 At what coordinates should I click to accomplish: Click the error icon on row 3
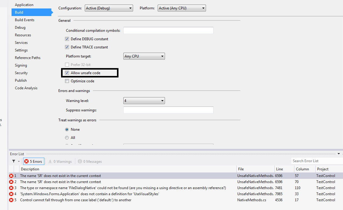(11, 188)
